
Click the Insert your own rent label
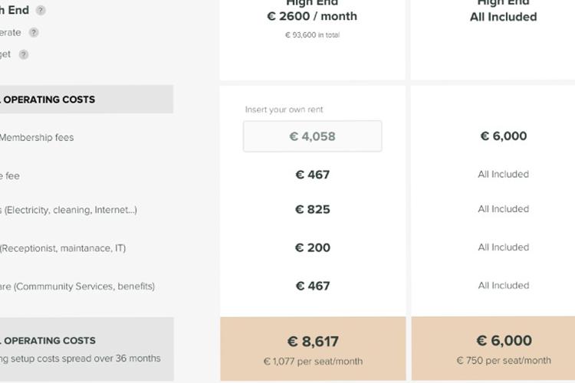pos(284,110)
